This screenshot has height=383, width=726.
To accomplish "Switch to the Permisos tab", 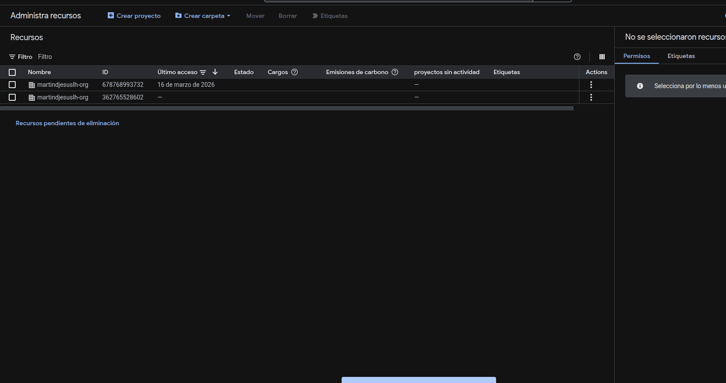I will click(x=637, y=56).
